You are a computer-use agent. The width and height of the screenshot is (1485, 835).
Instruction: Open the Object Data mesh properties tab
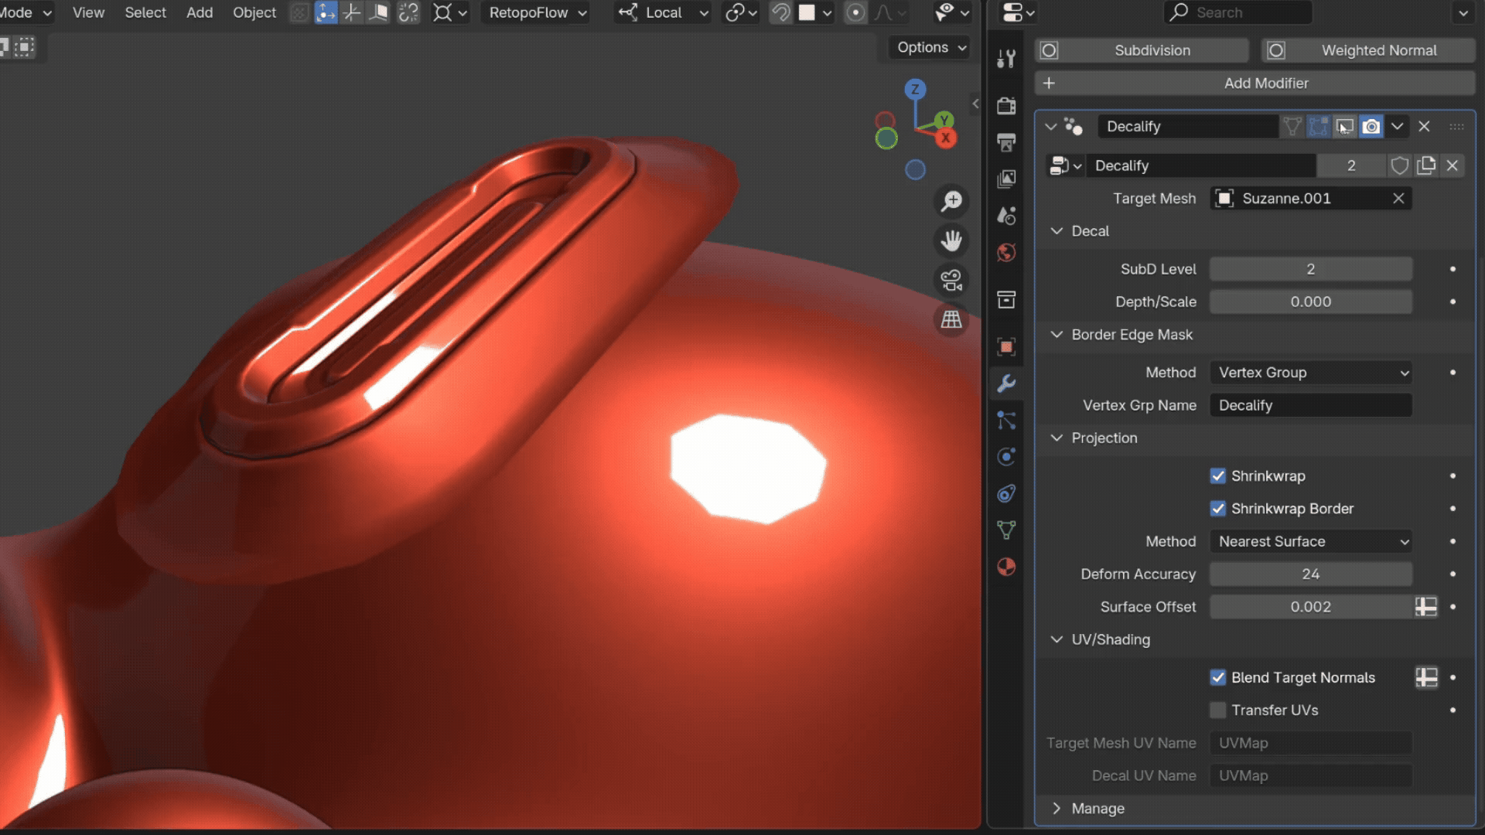pos(1006,530)
